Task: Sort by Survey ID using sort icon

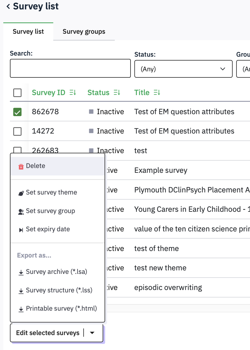Action: point(73,93)
